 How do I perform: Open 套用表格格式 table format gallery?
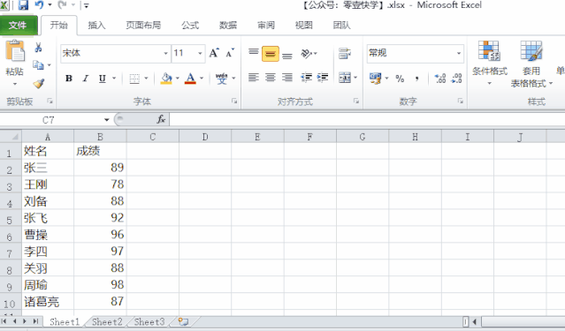click(531, 64)
